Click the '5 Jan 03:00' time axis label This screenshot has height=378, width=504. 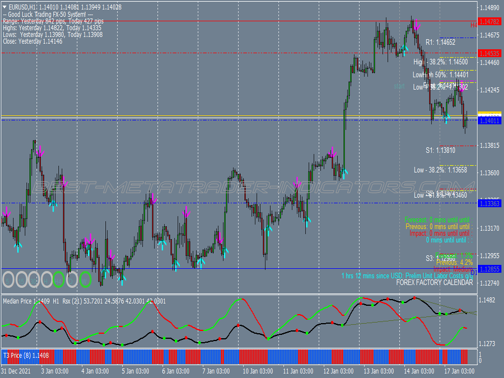[x=136, y=371]
